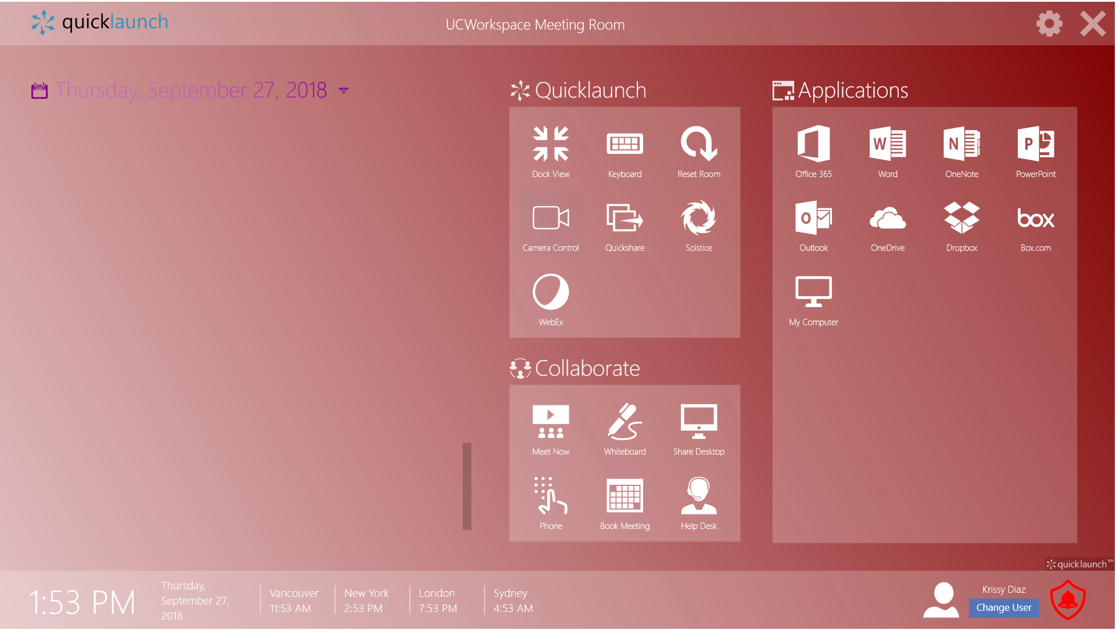Launch Quickshare
Image resolution: width=1116 pixels, height=630 pixels.
pyautogui.click(x=625, y=225)
